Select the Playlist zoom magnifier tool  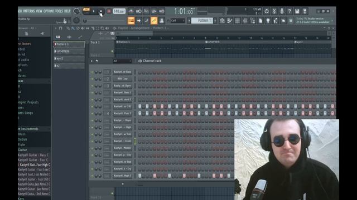click(x=102, y=28)
